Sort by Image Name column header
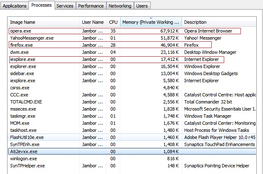Viewport: 263px width, 174px height. [43, 22]
